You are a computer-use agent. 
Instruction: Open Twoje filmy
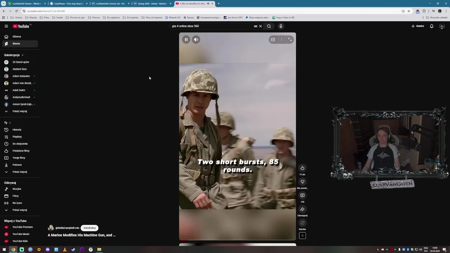20,158
